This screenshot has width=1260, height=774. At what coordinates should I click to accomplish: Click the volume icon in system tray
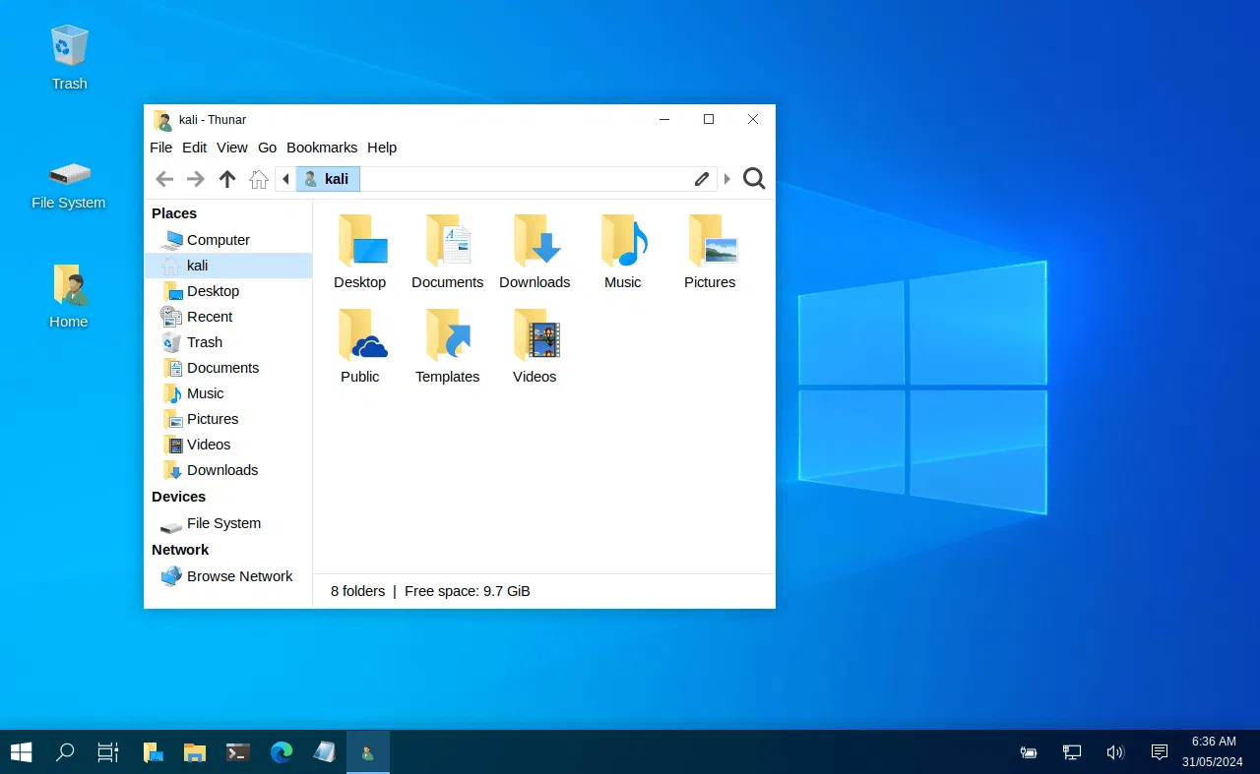tap(1115, 752)
